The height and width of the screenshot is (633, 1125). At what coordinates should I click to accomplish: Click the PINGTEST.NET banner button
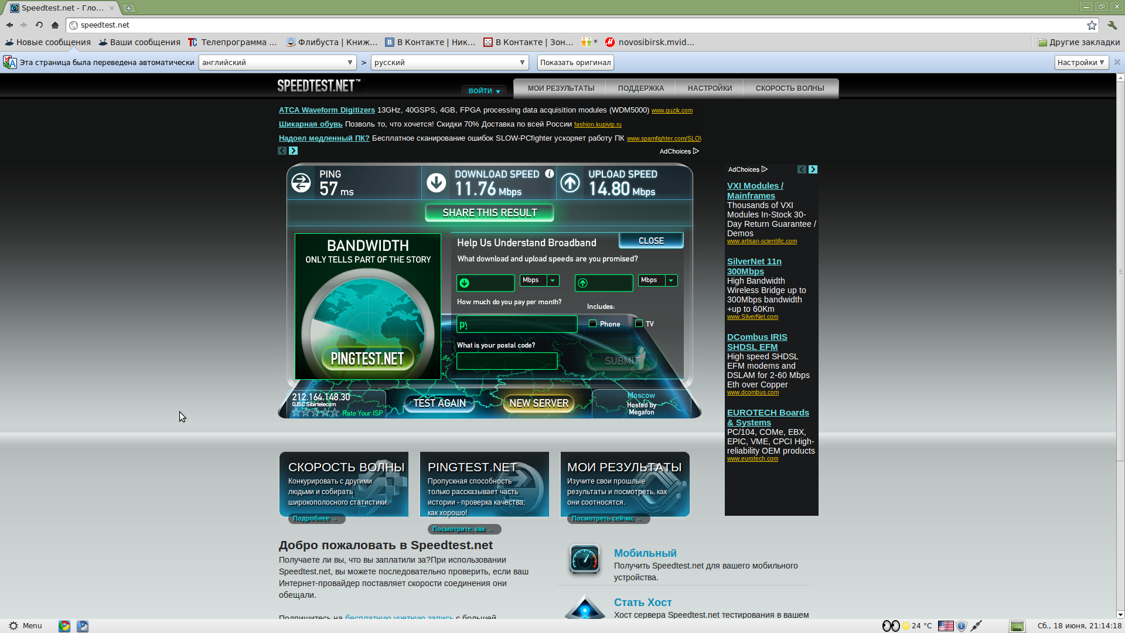point(367,359)
